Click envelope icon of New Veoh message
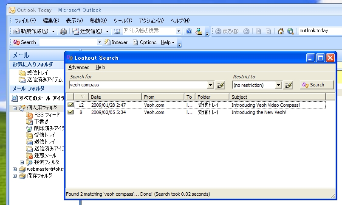The width and height of the screenshot is (342, 205). (70, 112)
